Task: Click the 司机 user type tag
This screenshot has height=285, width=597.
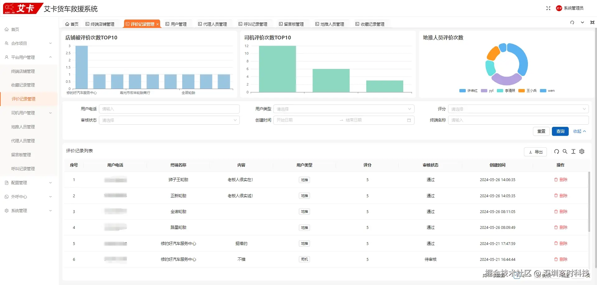Action: (x=304, y=259)
